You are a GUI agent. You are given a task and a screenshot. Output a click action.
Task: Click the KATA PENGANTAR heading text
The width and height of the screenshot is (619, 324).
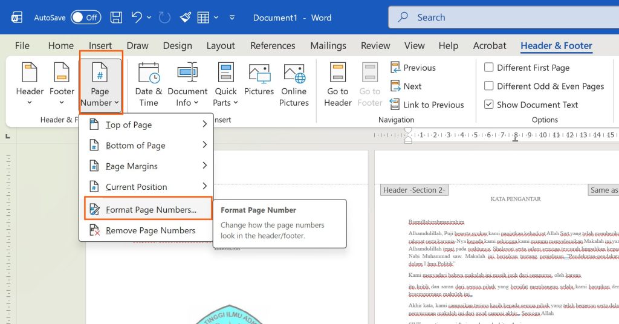(516, 199)
